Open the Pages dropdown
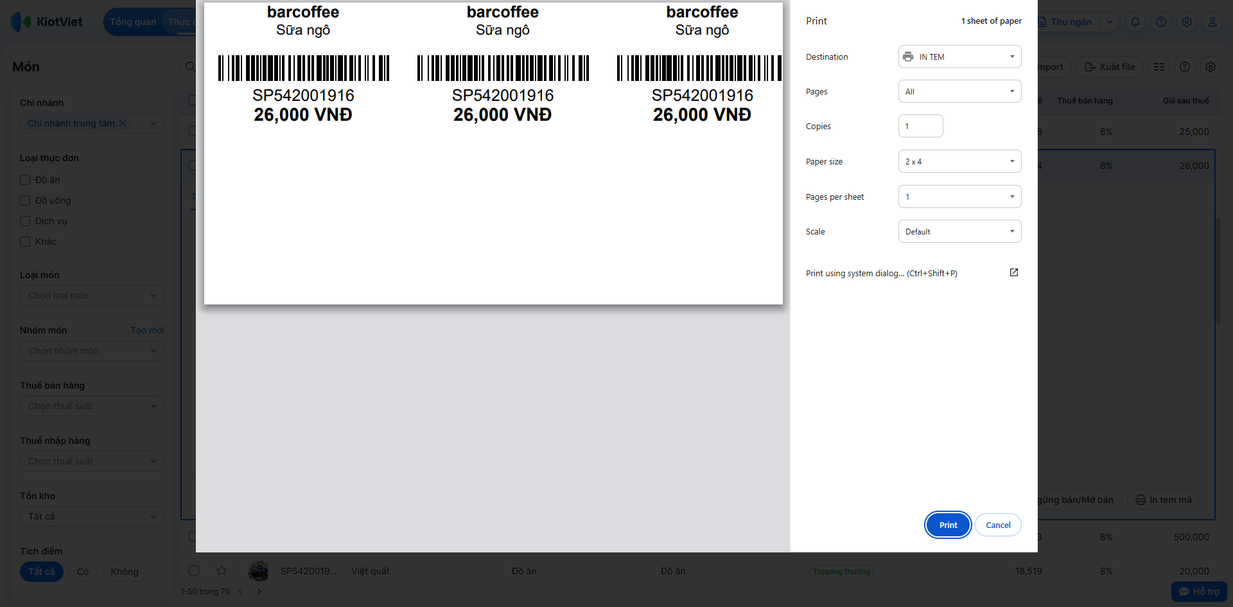Viewport: 1233px width, 607px height. tap(959, 91)
